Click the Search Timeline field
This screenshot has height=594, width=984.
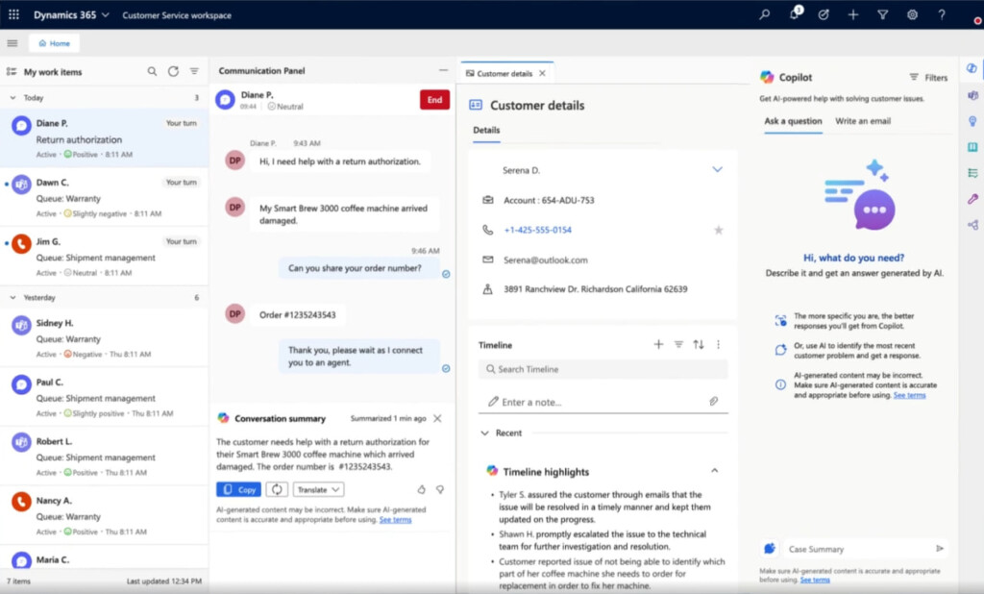click(x=603, y=369)
